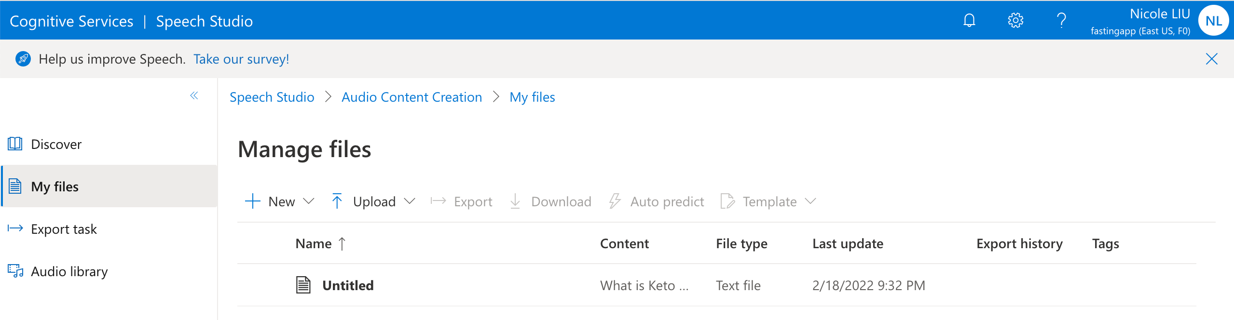Open the Untitled file

click(348, 285)
